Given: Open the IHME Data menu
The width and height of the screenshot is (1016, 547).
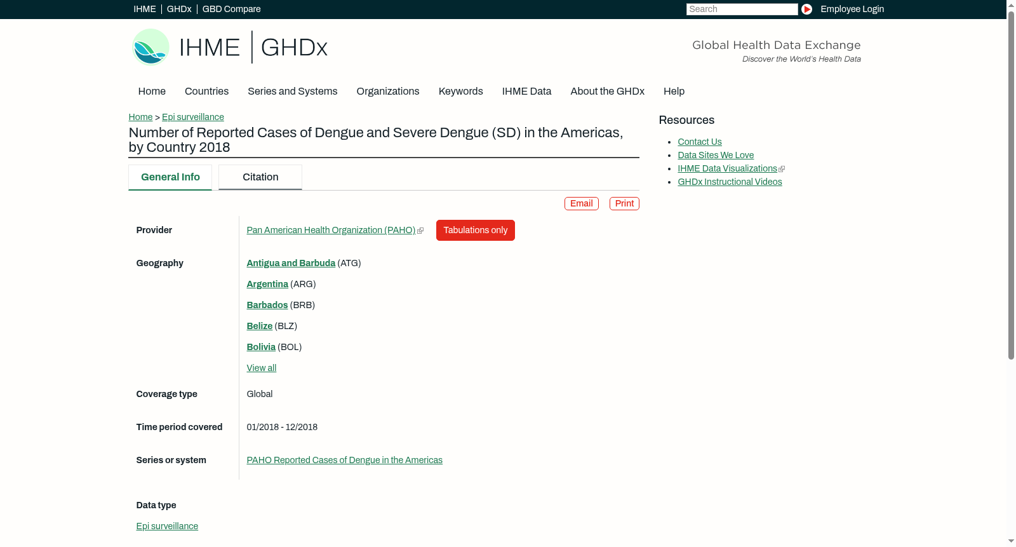Looking at the screenshot, I should pyautogui.click(x=527, y=91).
